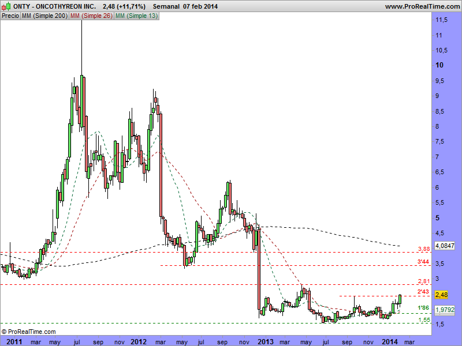Click the 3,88 resistance level label

click(424, 249)
